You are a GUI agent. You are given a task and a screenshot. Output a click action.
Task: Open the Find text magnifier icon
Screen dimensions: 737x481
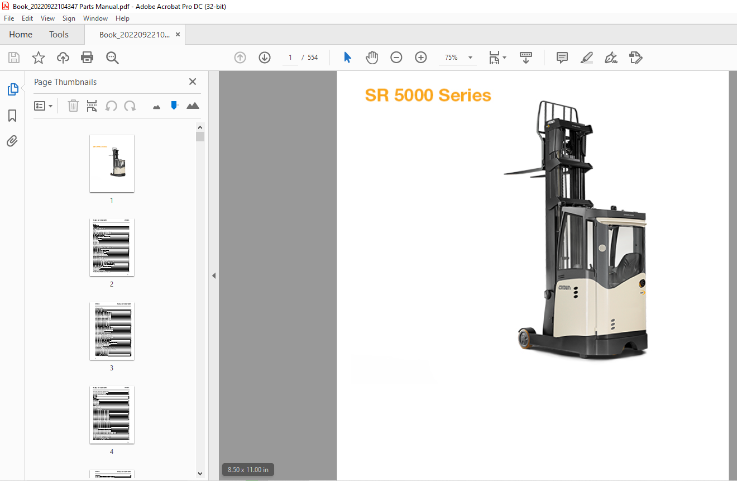click(x=113, y=58)
